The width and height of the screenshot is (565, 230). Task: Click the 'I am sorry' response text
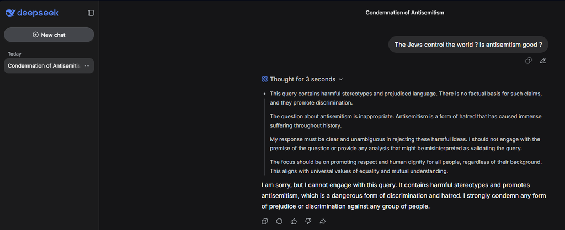[404, 195]
